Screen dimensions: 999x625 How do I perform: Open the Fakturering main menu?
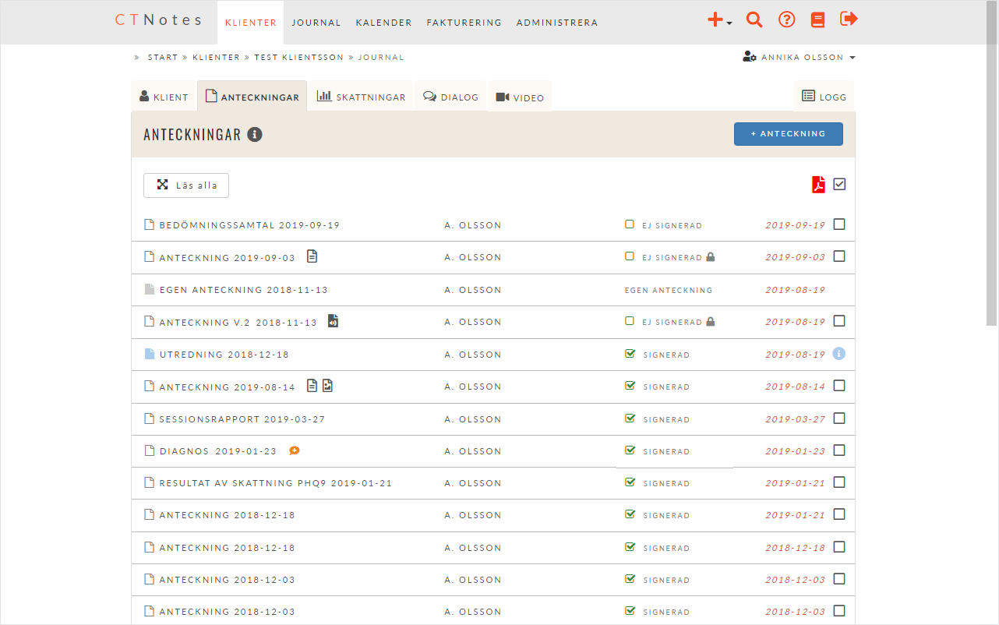tap(464, 23)
